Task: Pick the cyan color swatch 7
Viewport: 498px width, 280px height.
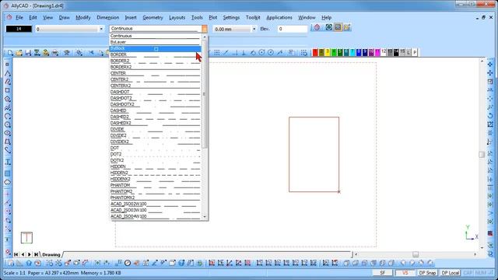Action: point(352,52)
